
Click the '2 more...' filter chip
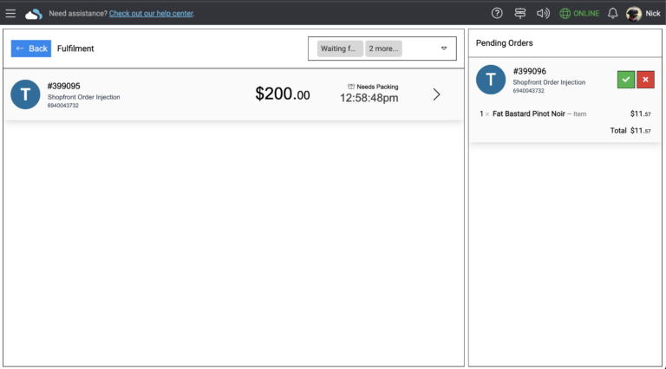pos(384,49)
